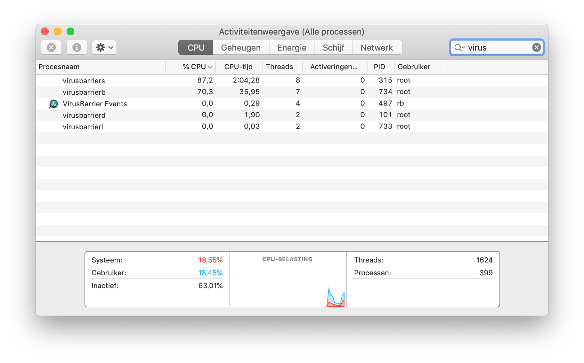
Task: Switch to the Energie tab
Action: [x=292, y=47]
